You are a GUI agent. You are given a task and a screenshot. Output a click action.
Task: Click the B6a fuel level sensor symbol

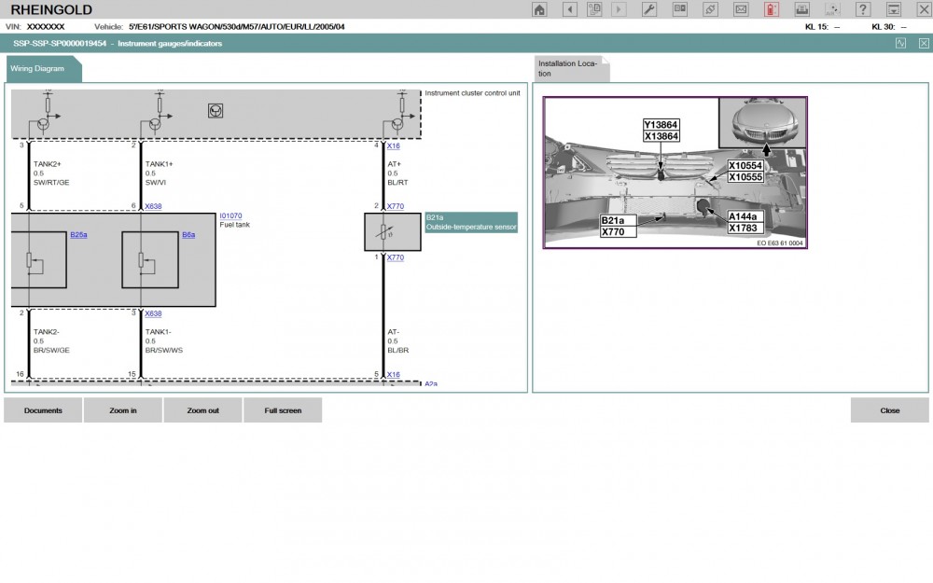(x=150, y=260)
